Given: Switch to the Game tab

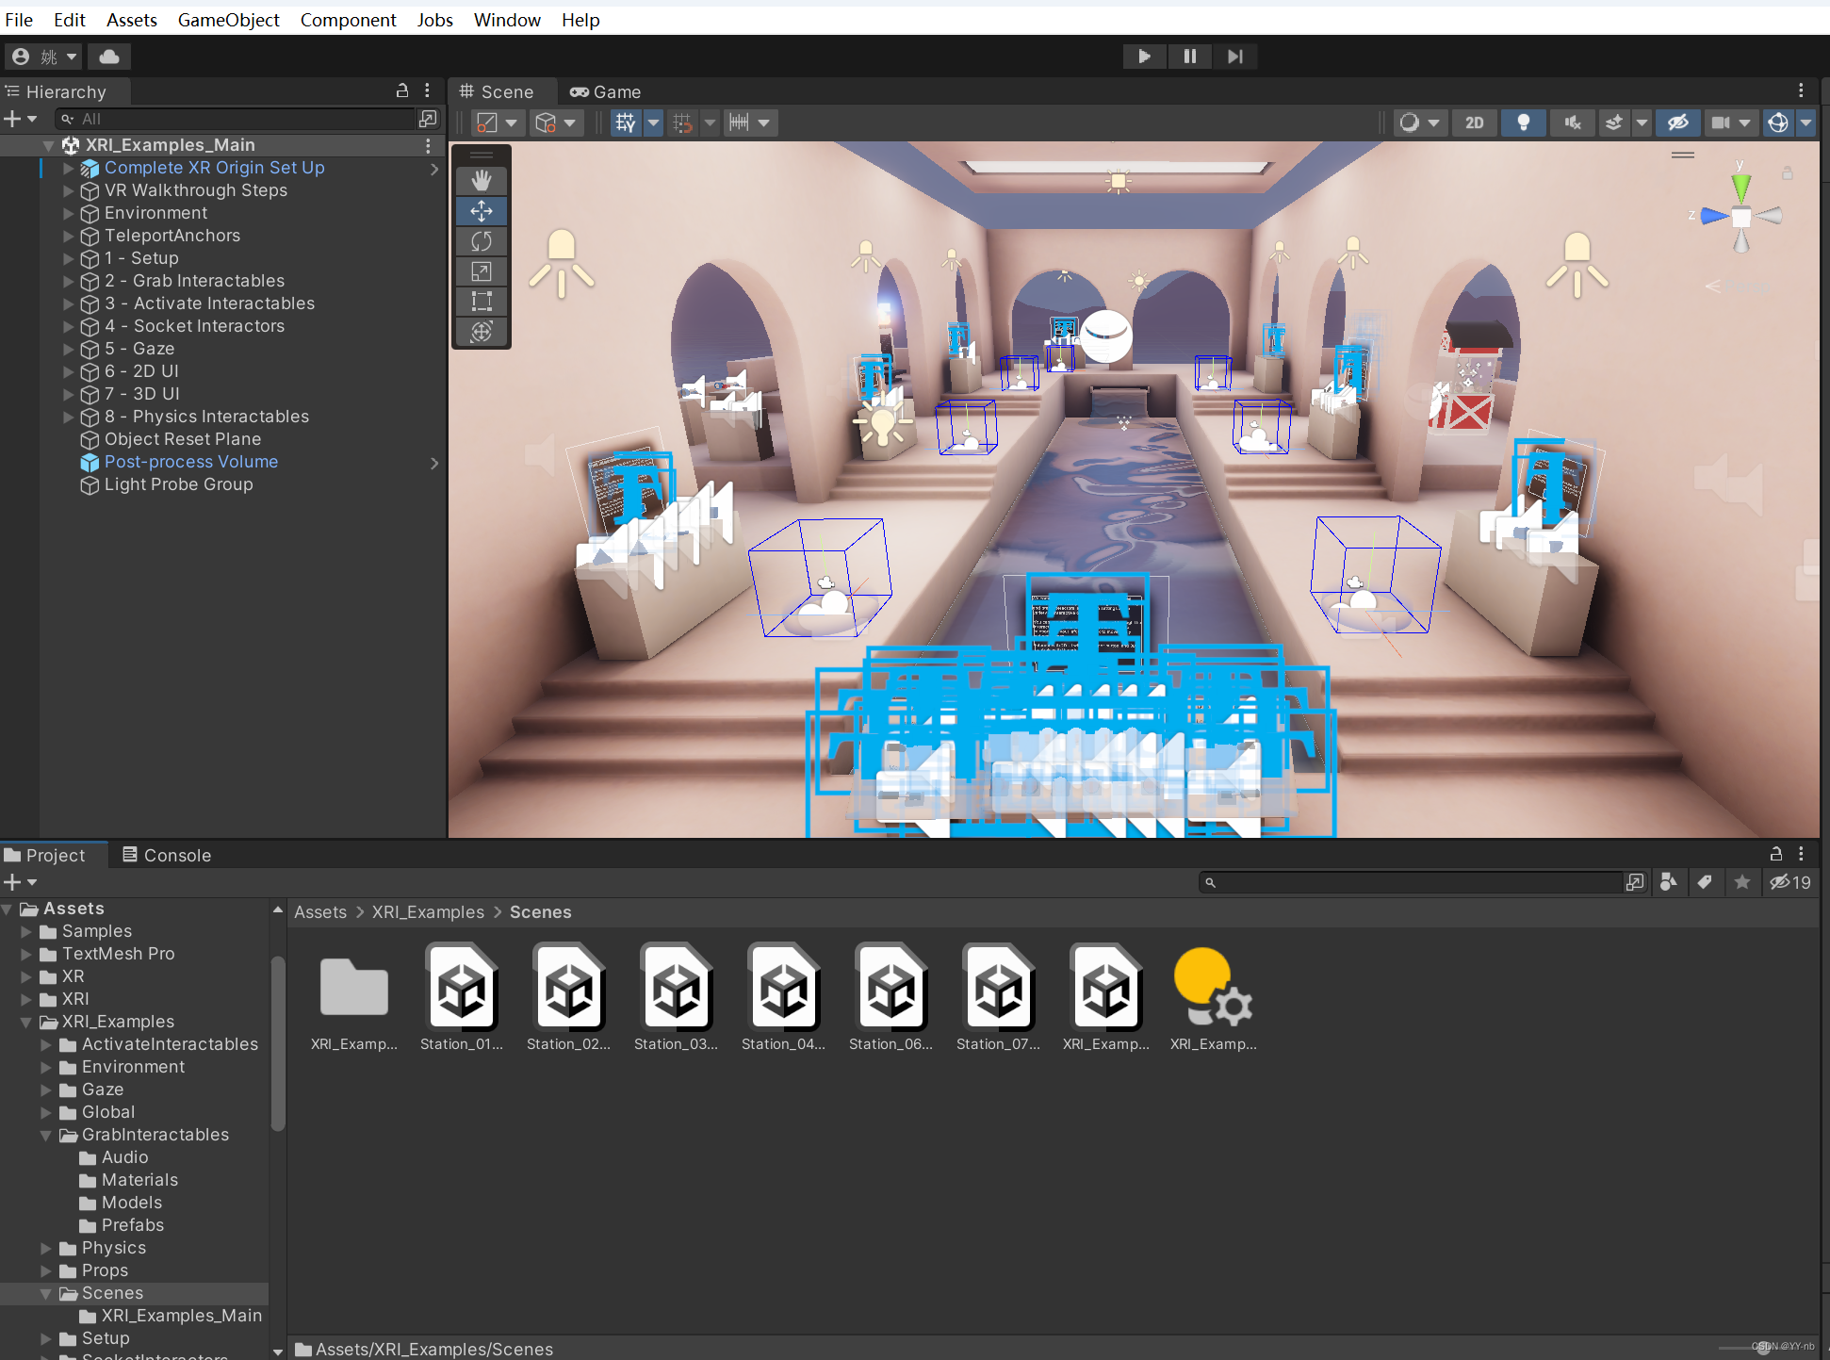Looking at the screenshot, I should click(x=614, y=90).
